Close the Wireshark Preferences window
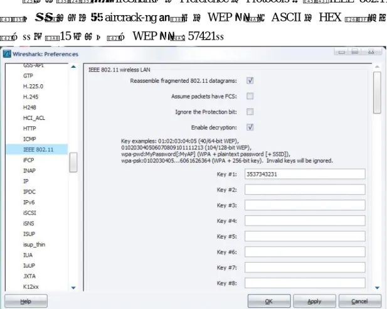Screen dimensions: 387x309 point(371,51)
